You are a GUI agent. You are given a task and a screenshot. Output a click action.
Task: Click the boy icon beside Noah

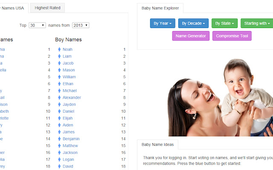[x=59, y=49]
